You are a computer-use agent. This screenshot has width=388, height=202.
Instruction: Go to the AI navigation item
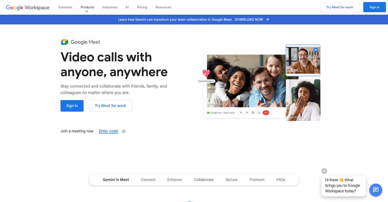(127, 7)
